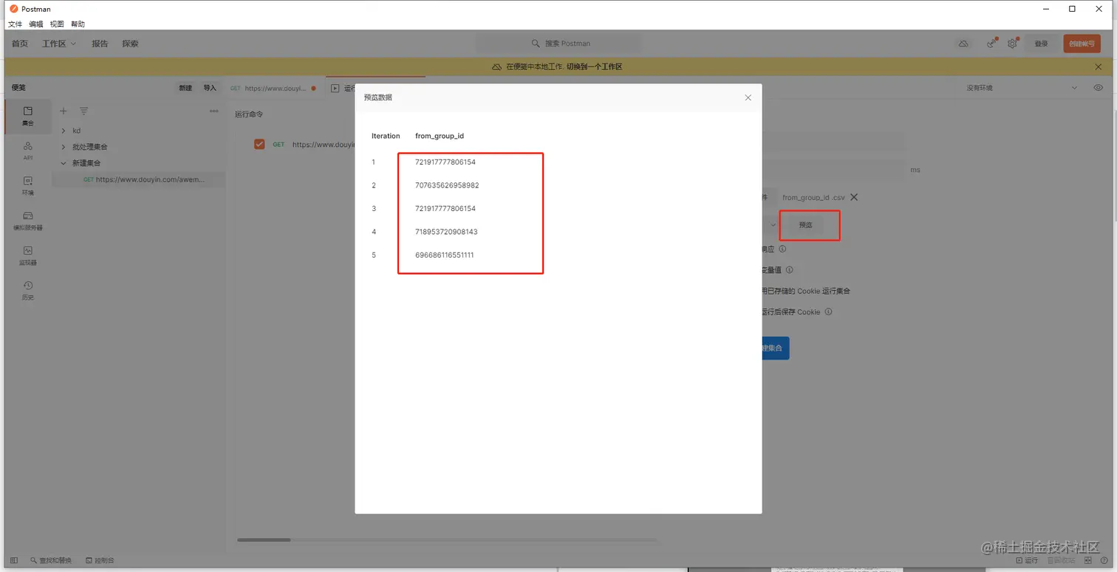Screen dimensions: 1117x572
Task: Open the 历史 history sidebar panel
Action: (28, 290)
